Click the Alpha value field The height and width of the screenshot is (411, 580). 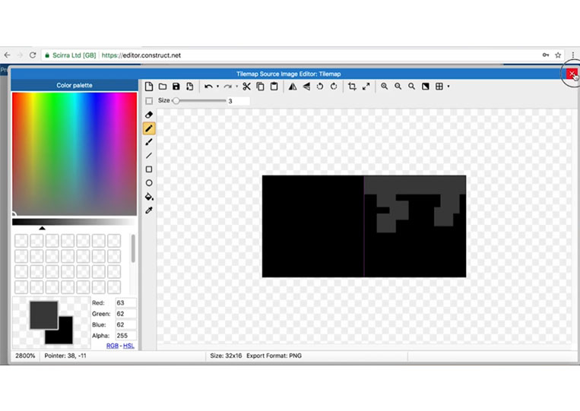pos(125,336)
